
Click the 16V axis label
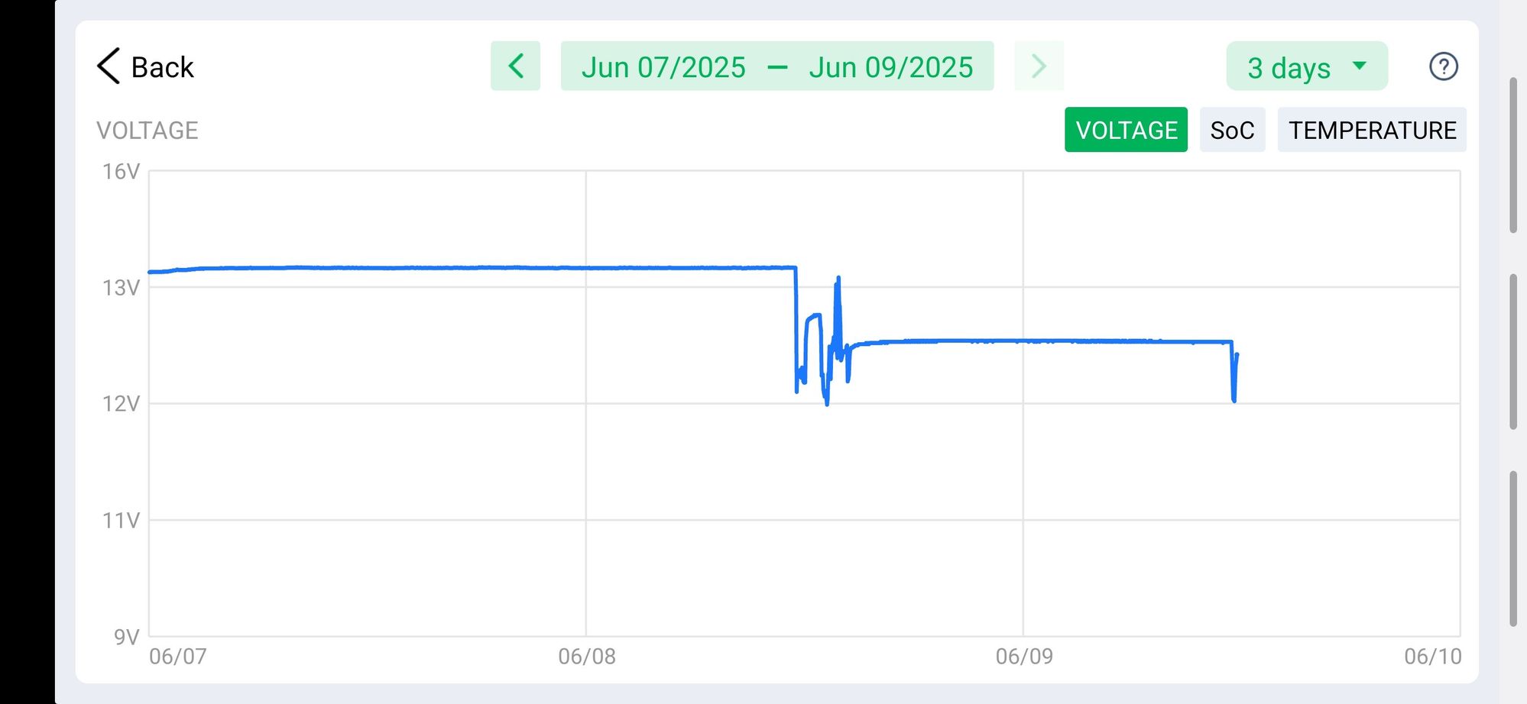pyautogui.click(x=121, y=172)
